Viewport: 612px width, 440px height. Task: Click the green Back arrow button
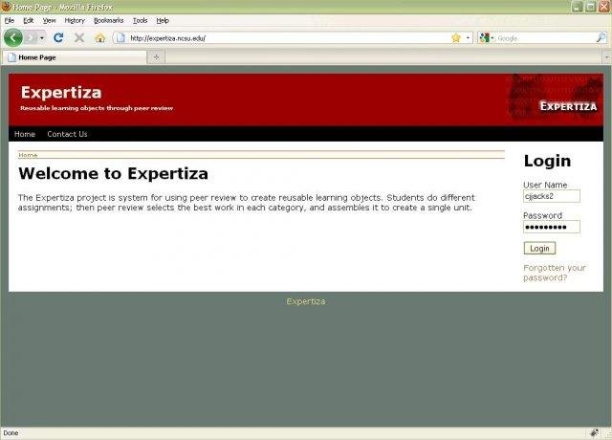coord(13,38)
